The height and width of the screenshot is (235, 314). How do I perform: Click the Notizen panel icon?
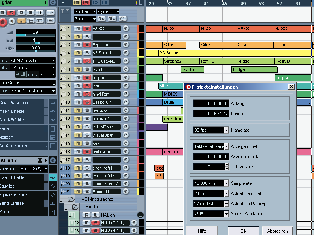pyautogui.click(x=53, y=137)
